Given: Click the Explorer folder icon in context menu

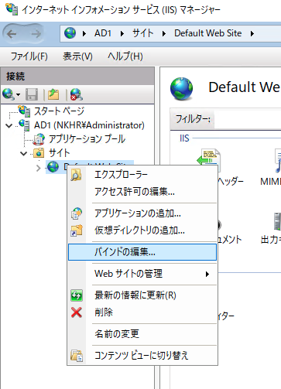Looking at the screenshot, I should pos(77,175).
